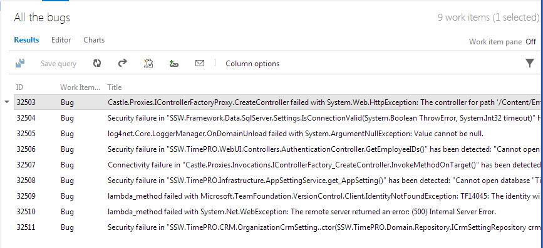Toggle the Work item pane Off setting
This screenshot has width=543, height=248.
[x=530, y=42]
